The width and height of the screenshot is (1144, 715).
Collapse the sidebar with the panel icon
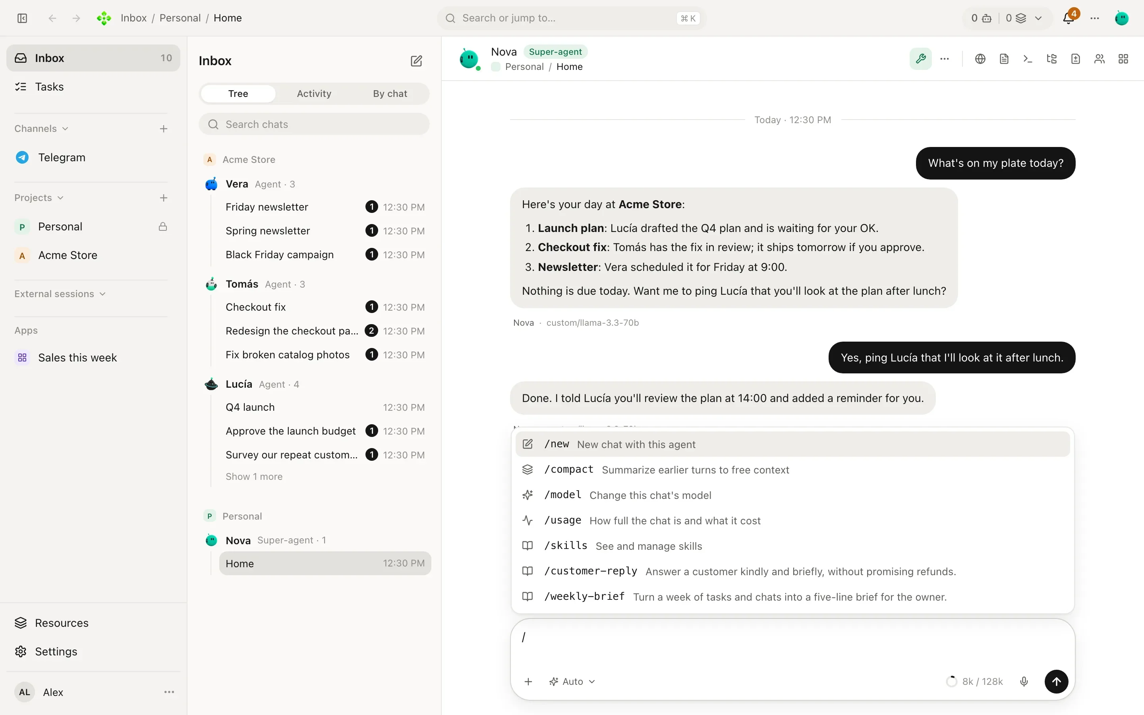tap(22, 18)
